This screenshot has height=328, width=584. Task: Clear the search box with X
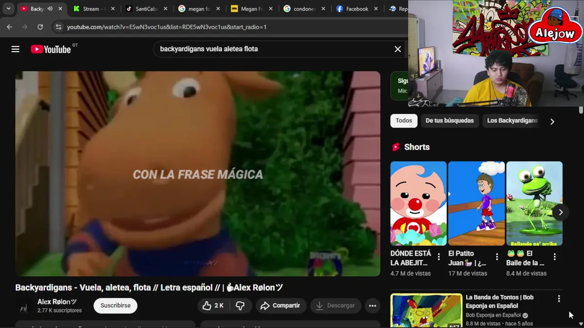click(398, 49)
